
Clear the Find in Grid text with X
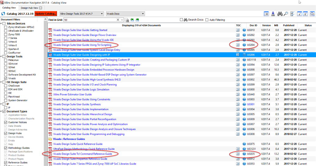click(x=118, y=20)
